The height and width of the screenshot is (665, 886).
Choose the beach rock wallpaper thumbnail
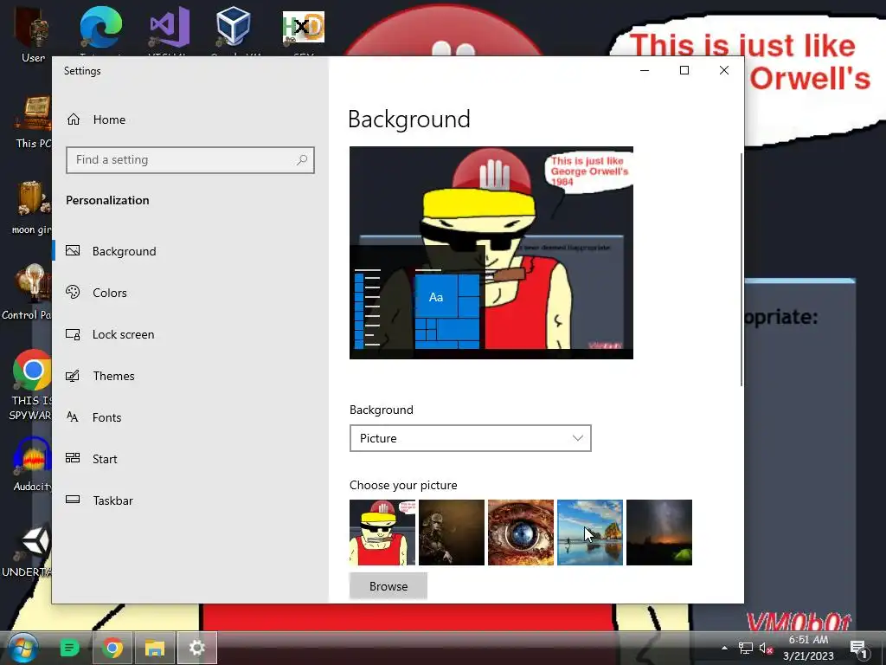click(590, 533)
